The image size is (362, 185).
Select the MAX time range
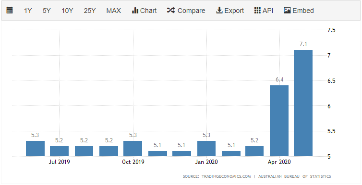coord(114,11)
